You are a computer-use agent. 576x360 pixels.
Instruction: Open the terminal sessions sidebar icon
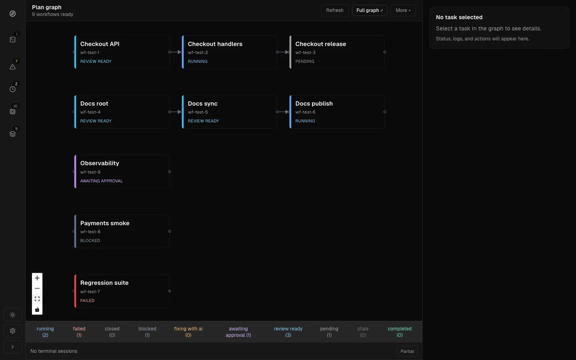13,40
